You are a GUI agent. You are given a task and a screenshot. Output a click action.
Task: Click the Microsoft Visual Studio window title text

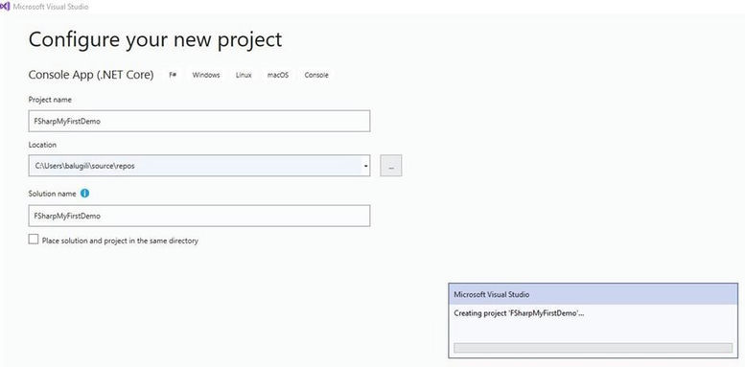[x=51, y=7]
